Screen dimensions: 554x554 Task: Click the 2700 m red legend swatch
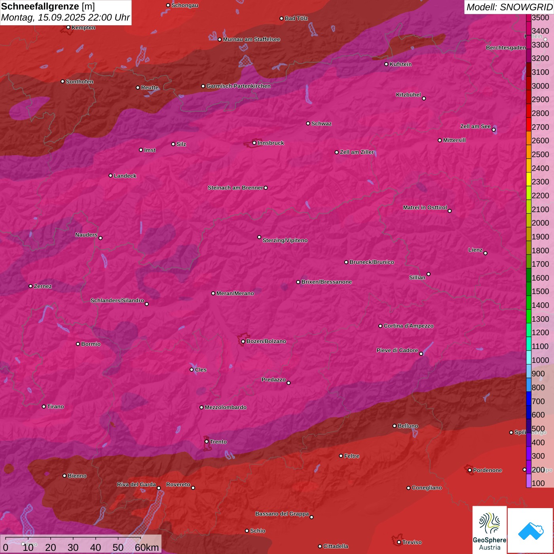click(529, 125)
